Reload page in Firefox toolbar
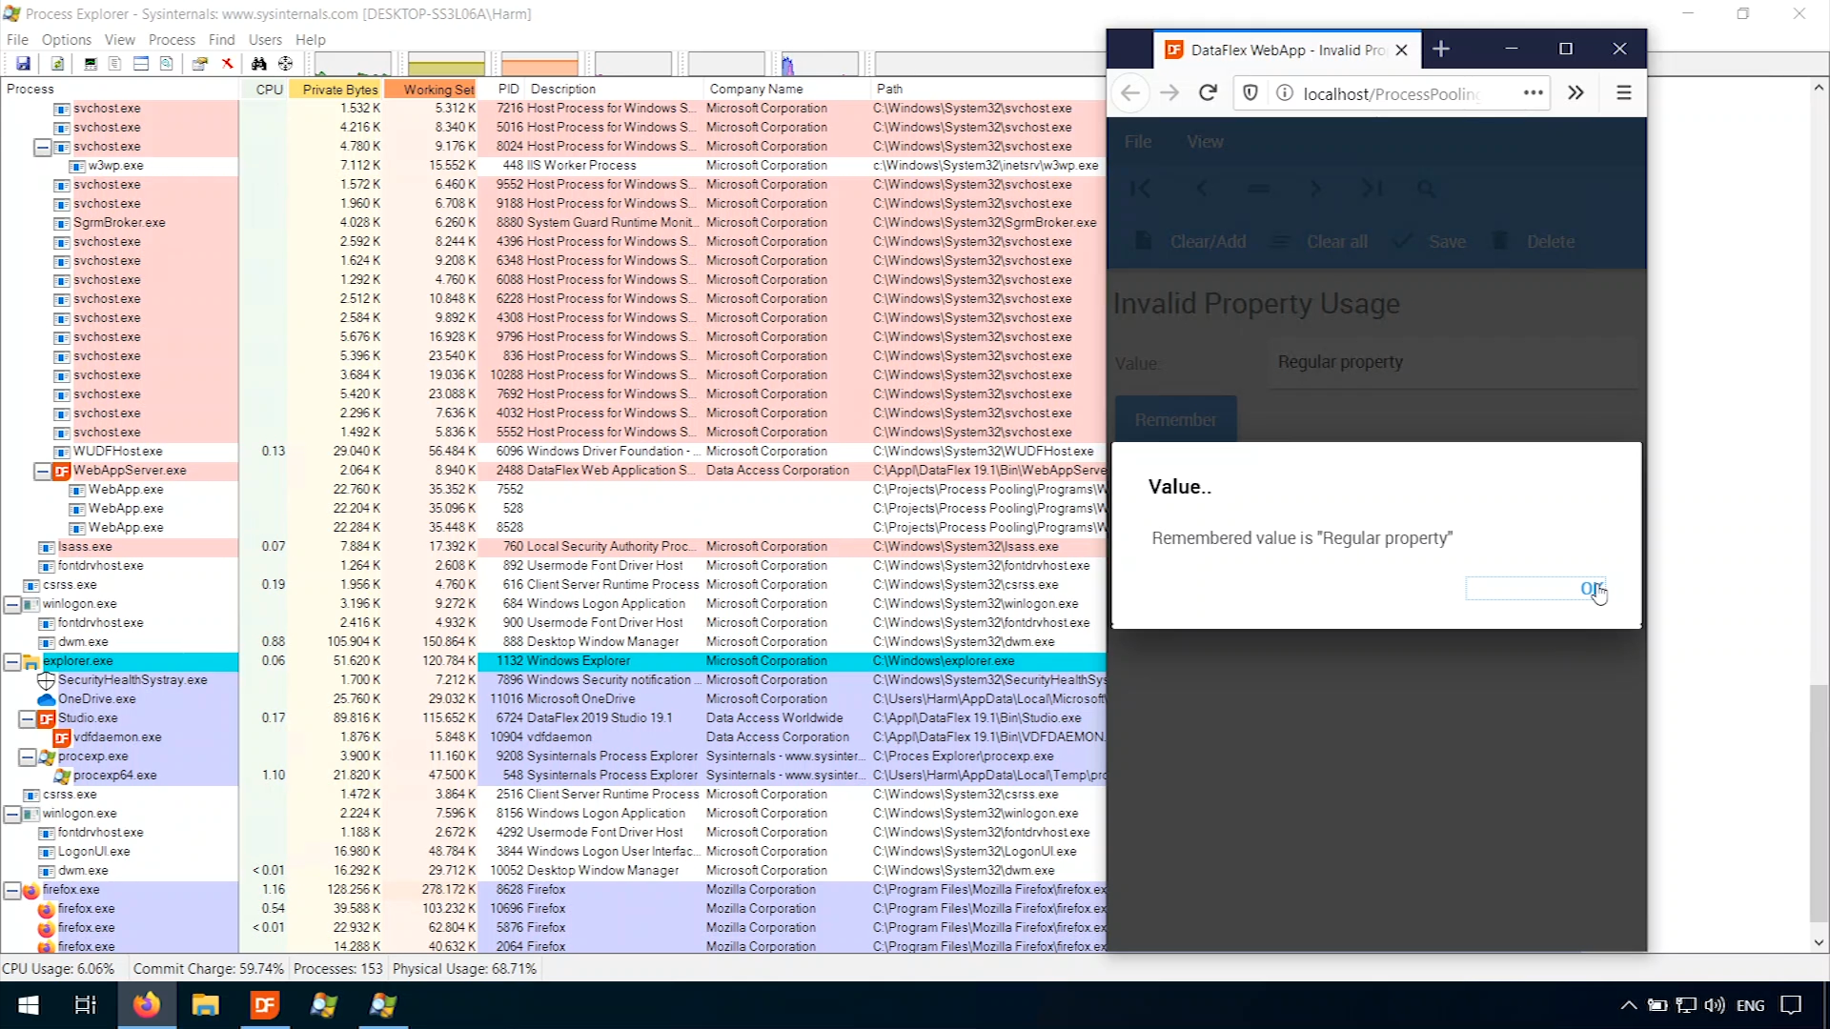The image size is (1830, 1029). [x=1208, y=92]
